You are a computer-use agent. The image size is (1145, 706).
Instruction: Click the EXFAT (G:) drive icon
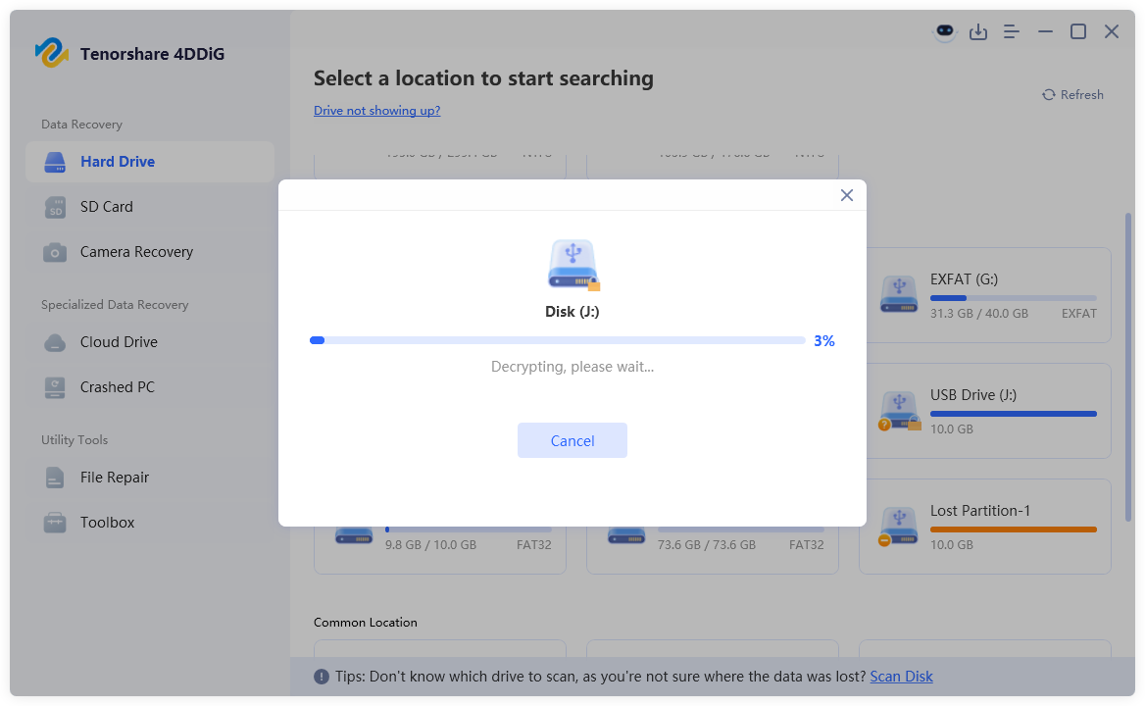tap(898, 294)
